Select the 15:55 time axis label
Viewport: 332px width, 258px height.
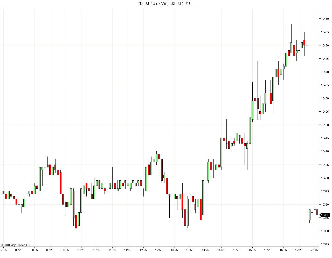coord(252,250)
